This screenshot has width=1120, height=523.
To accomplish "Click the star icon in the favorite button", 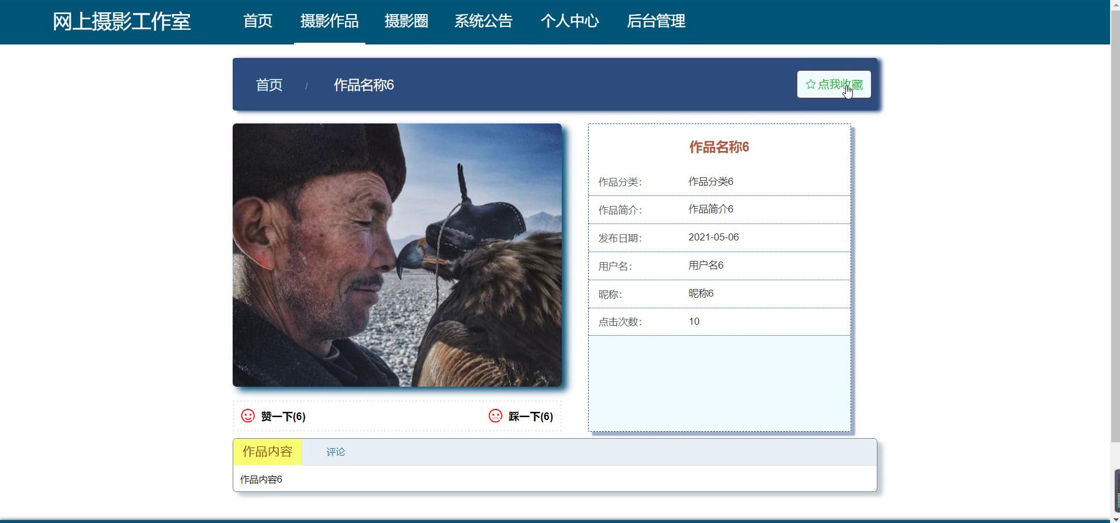I will 810,85.
